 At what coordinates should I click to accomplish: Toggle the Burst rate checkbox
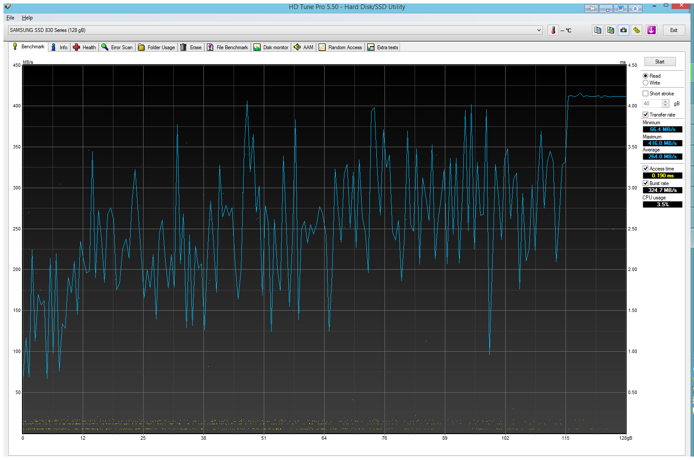(645, 183)
